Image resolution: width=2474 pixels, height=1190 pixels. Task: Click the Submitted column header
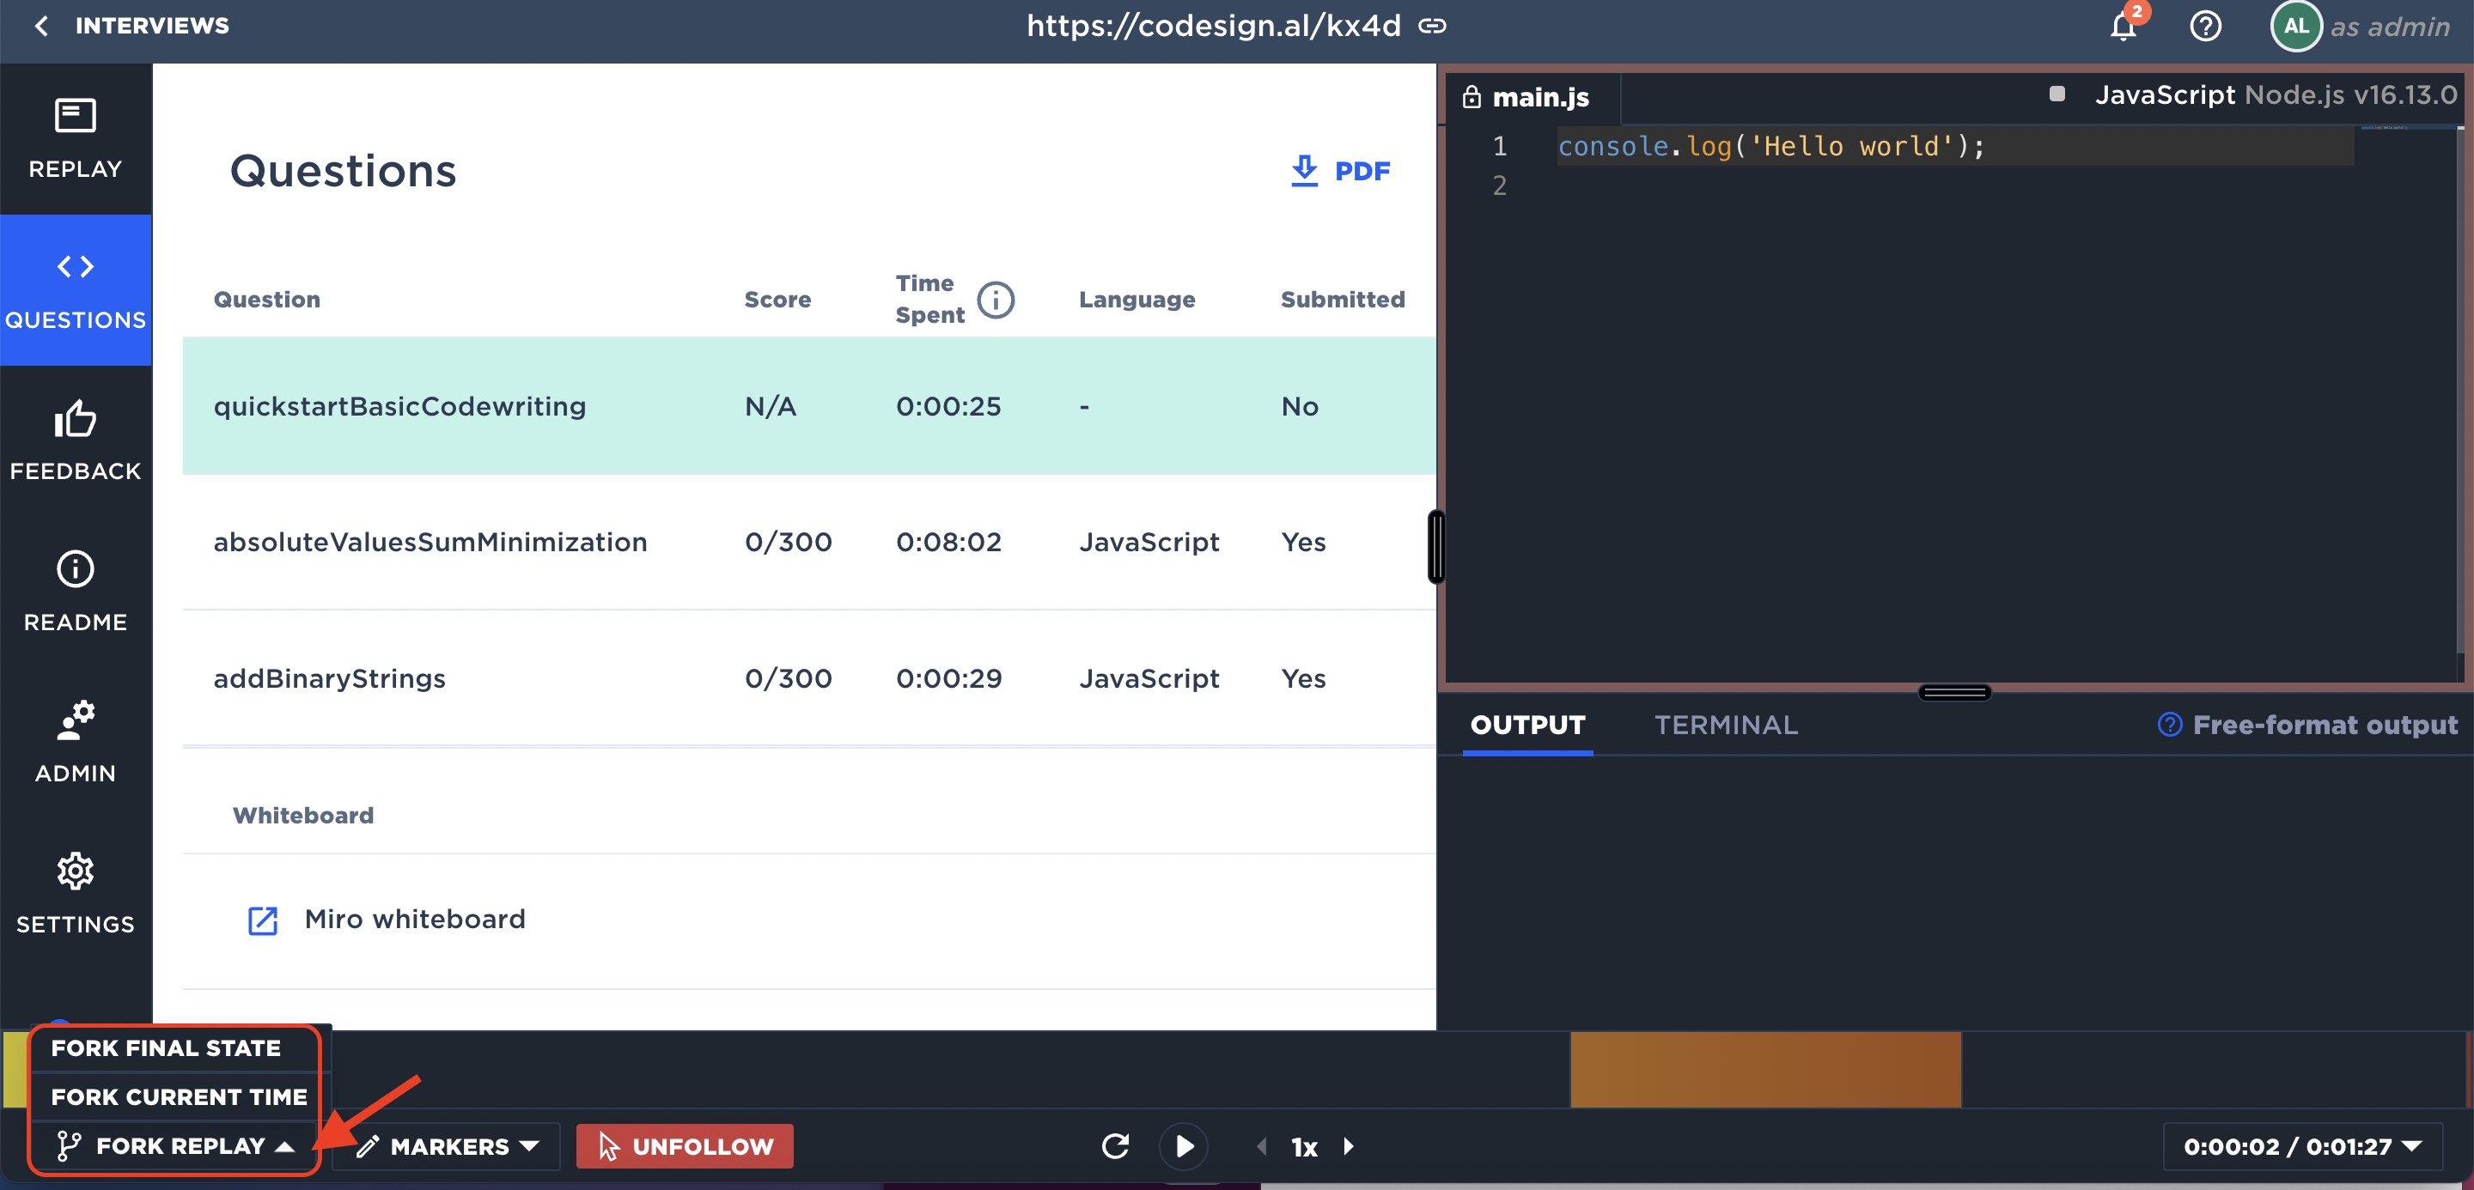(1343, 300)
